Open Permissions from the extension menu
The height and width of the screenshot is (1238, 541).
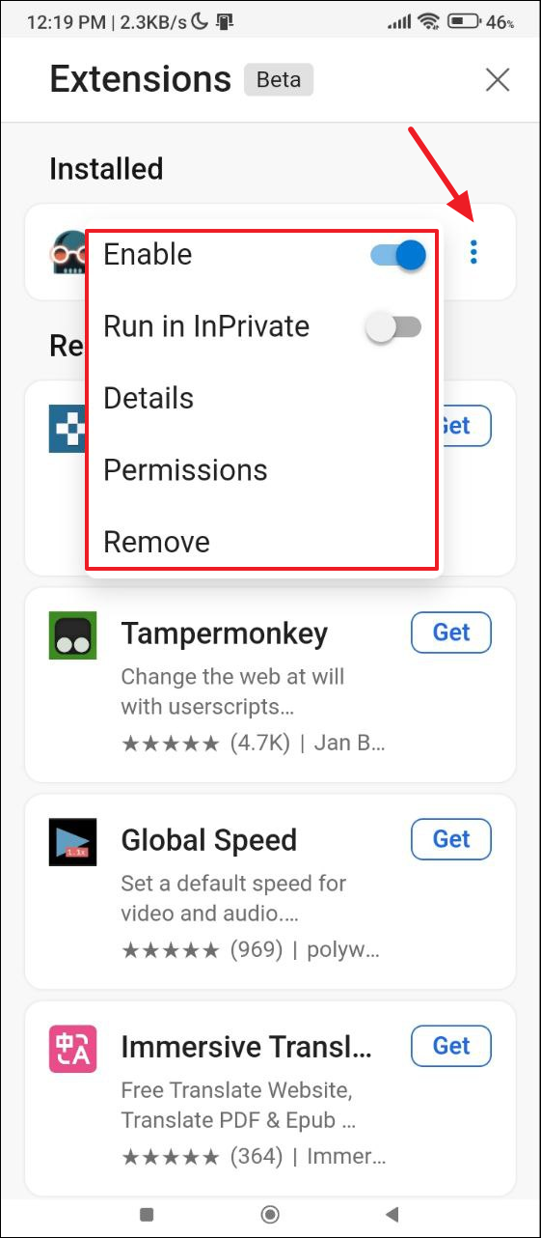click(x=185, y=470)
